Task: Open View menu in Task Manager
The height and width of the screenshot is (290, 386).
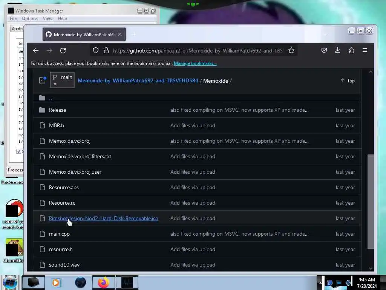Action: point(47,19)
